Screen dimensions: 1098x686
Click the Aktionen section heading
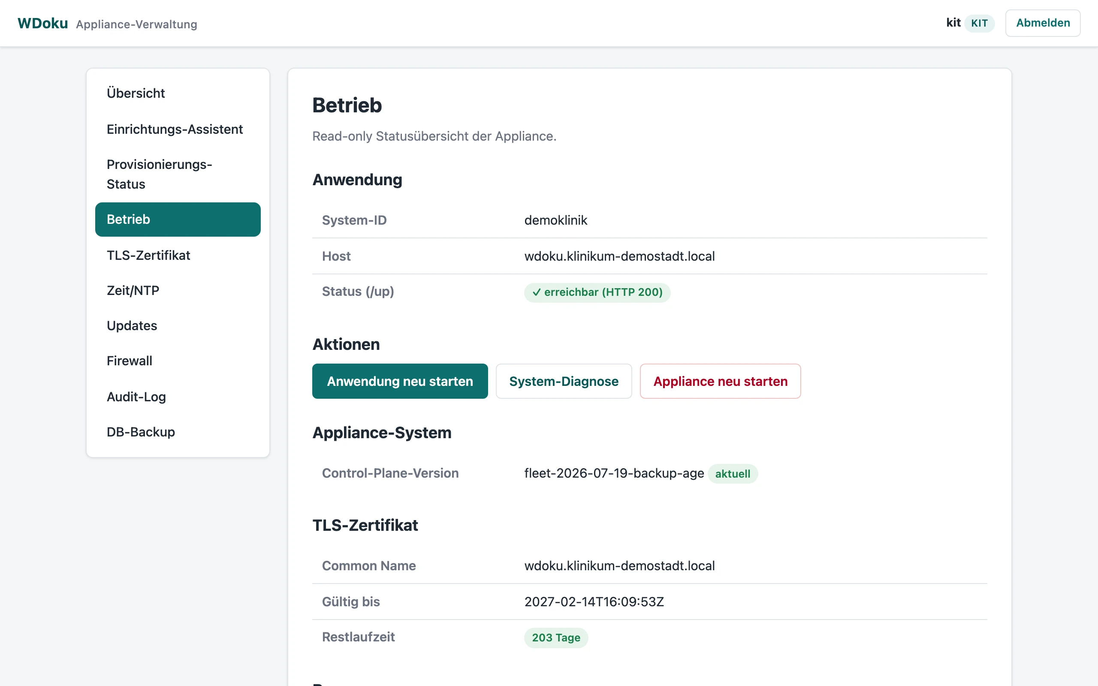[346, 344]
